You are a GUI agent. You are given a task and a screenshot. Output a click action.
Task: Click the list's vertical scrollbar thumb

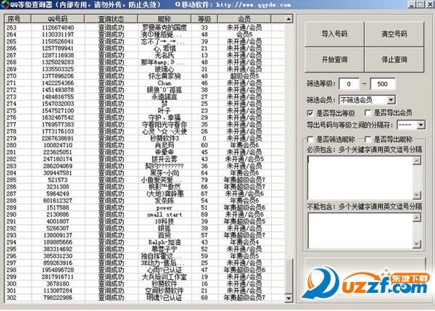click(289, 276)
